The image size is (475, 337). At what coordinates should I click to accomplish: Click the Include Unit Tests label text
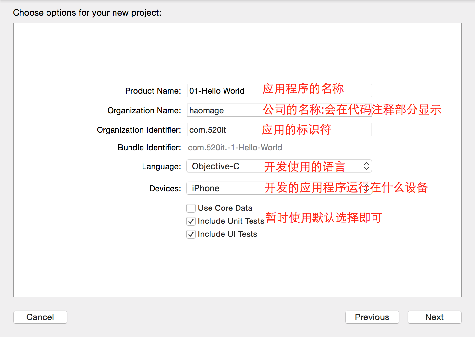231,221
